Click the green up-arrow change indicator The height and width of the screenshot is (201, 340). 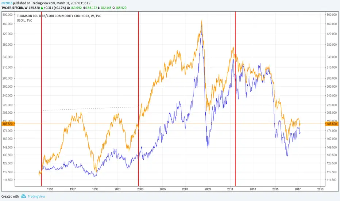(x=42, y=8)
